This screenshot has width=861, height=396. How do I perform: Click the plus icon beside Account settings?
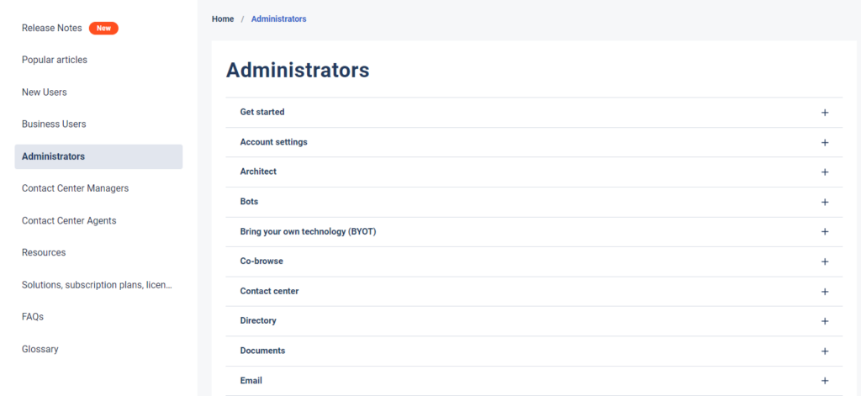(824, 142)
